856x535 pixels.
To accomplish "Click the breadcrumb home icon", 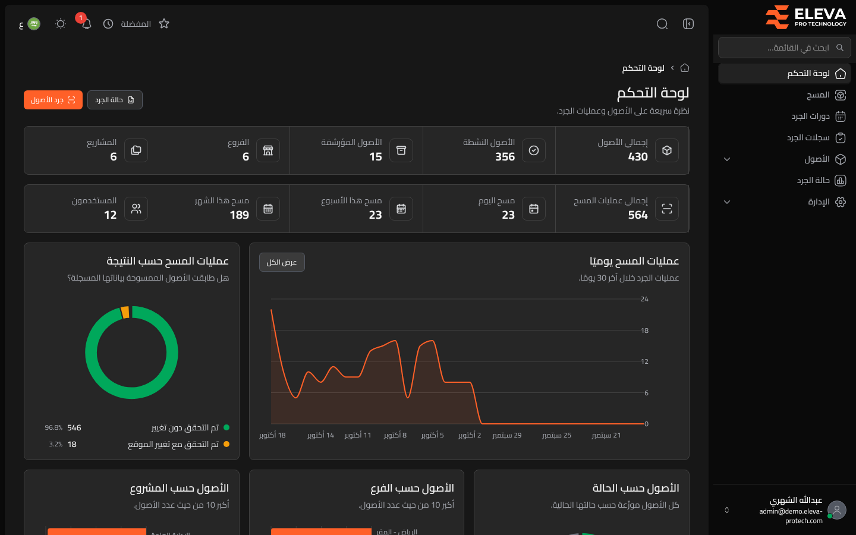I will (685, 68).
